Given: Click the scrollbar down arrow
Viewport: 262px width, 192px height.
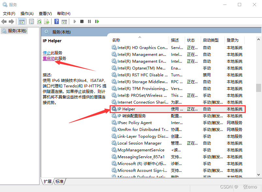Looking at the screenshot, I should click(x=258, y=175).
